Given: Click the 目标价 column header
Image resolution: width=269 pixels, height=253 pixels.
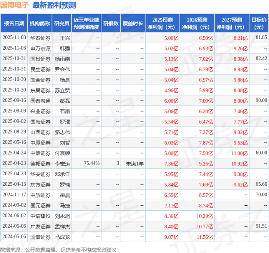Looking at the screenshot, I should [259, 23].
